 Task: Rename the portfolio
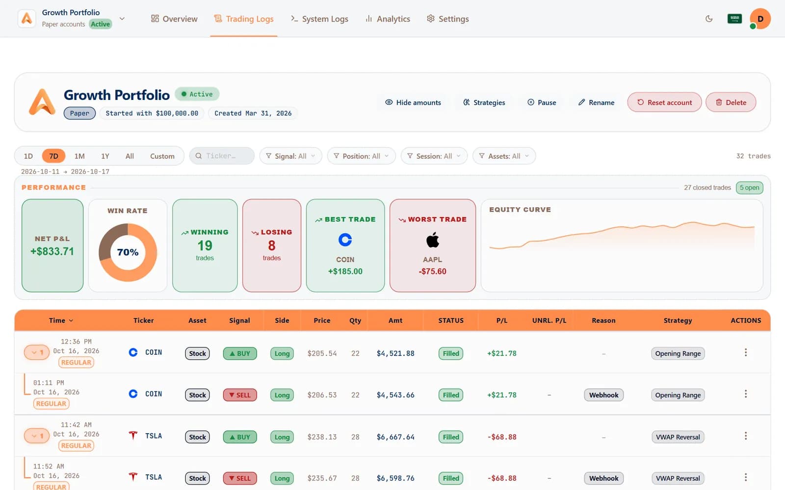pyautogui.click(x=596, y=102)
